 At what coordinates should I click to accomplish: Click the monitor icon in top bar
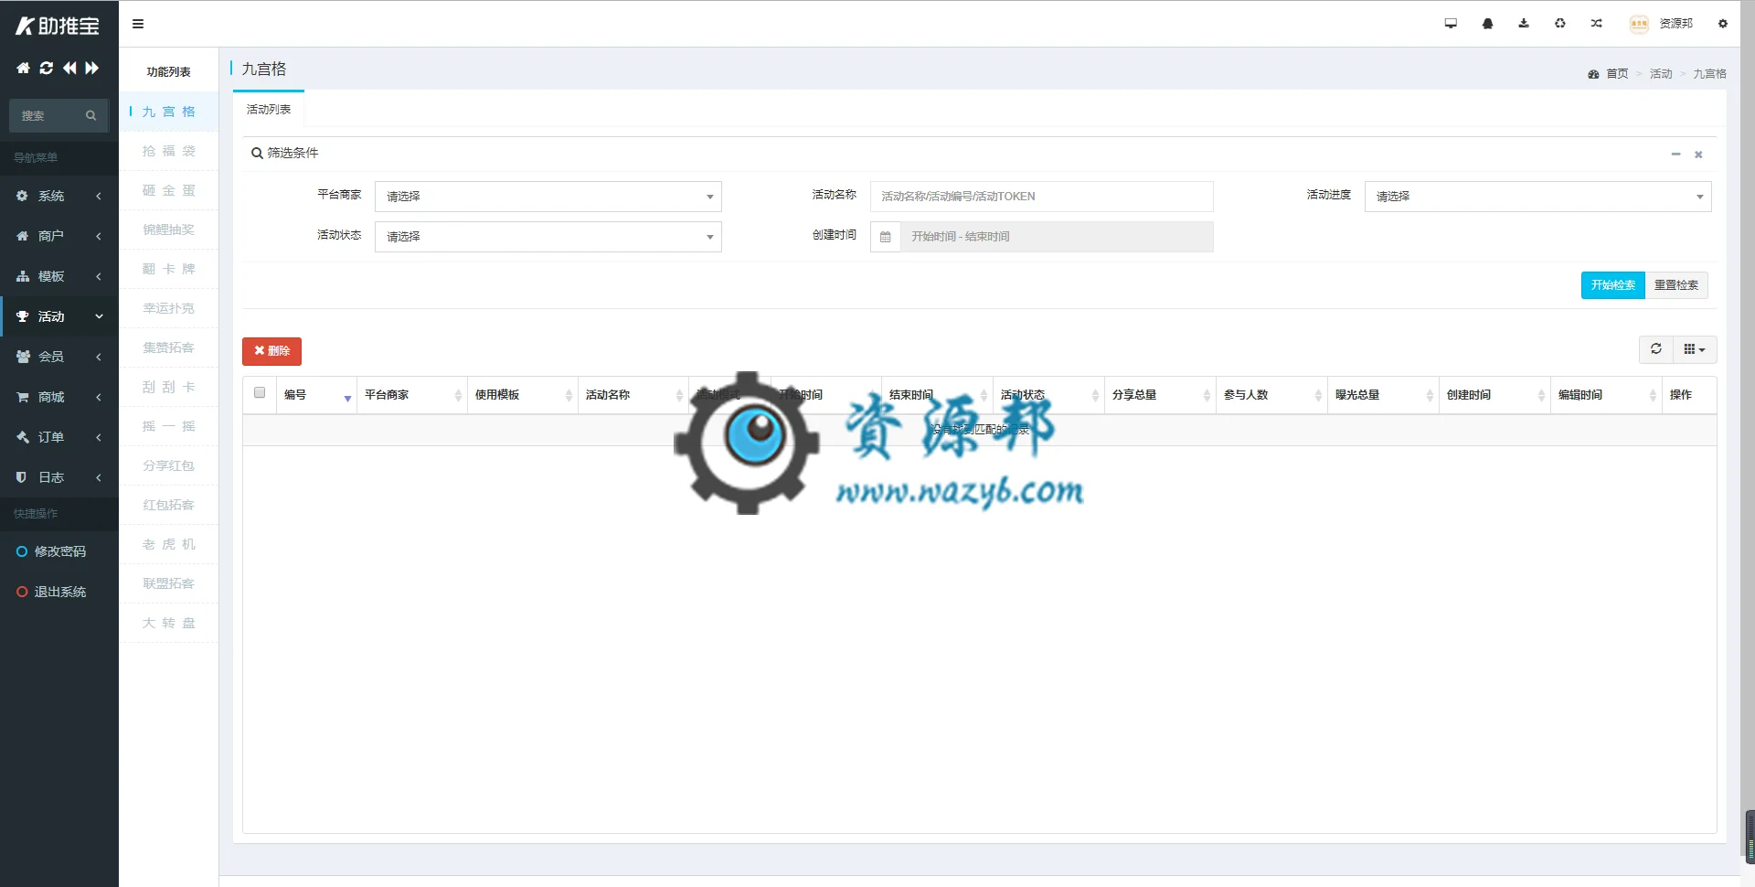pyautogui.click(x=1451, y=24)
